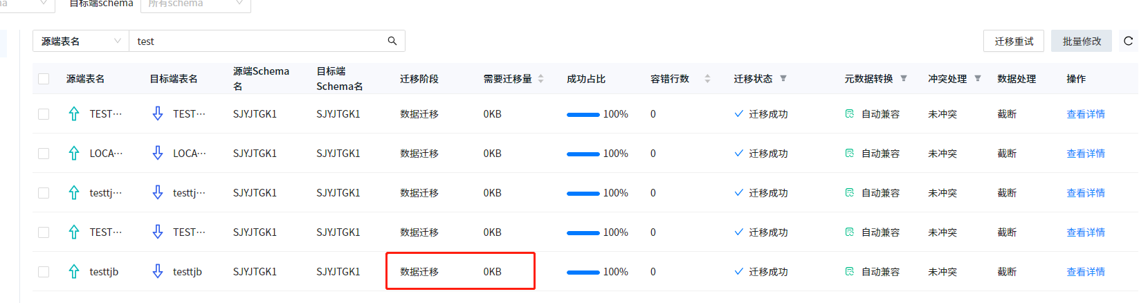Click the 目标端表名 column header

point(174,79)
